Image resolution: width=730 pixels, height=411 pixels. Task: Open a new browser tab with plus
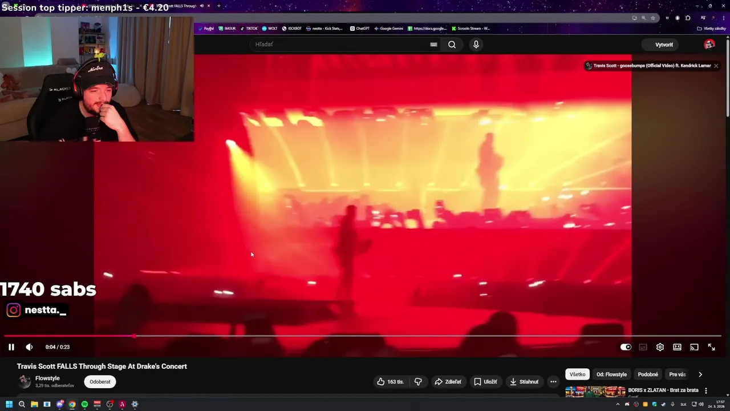(218, 6)
